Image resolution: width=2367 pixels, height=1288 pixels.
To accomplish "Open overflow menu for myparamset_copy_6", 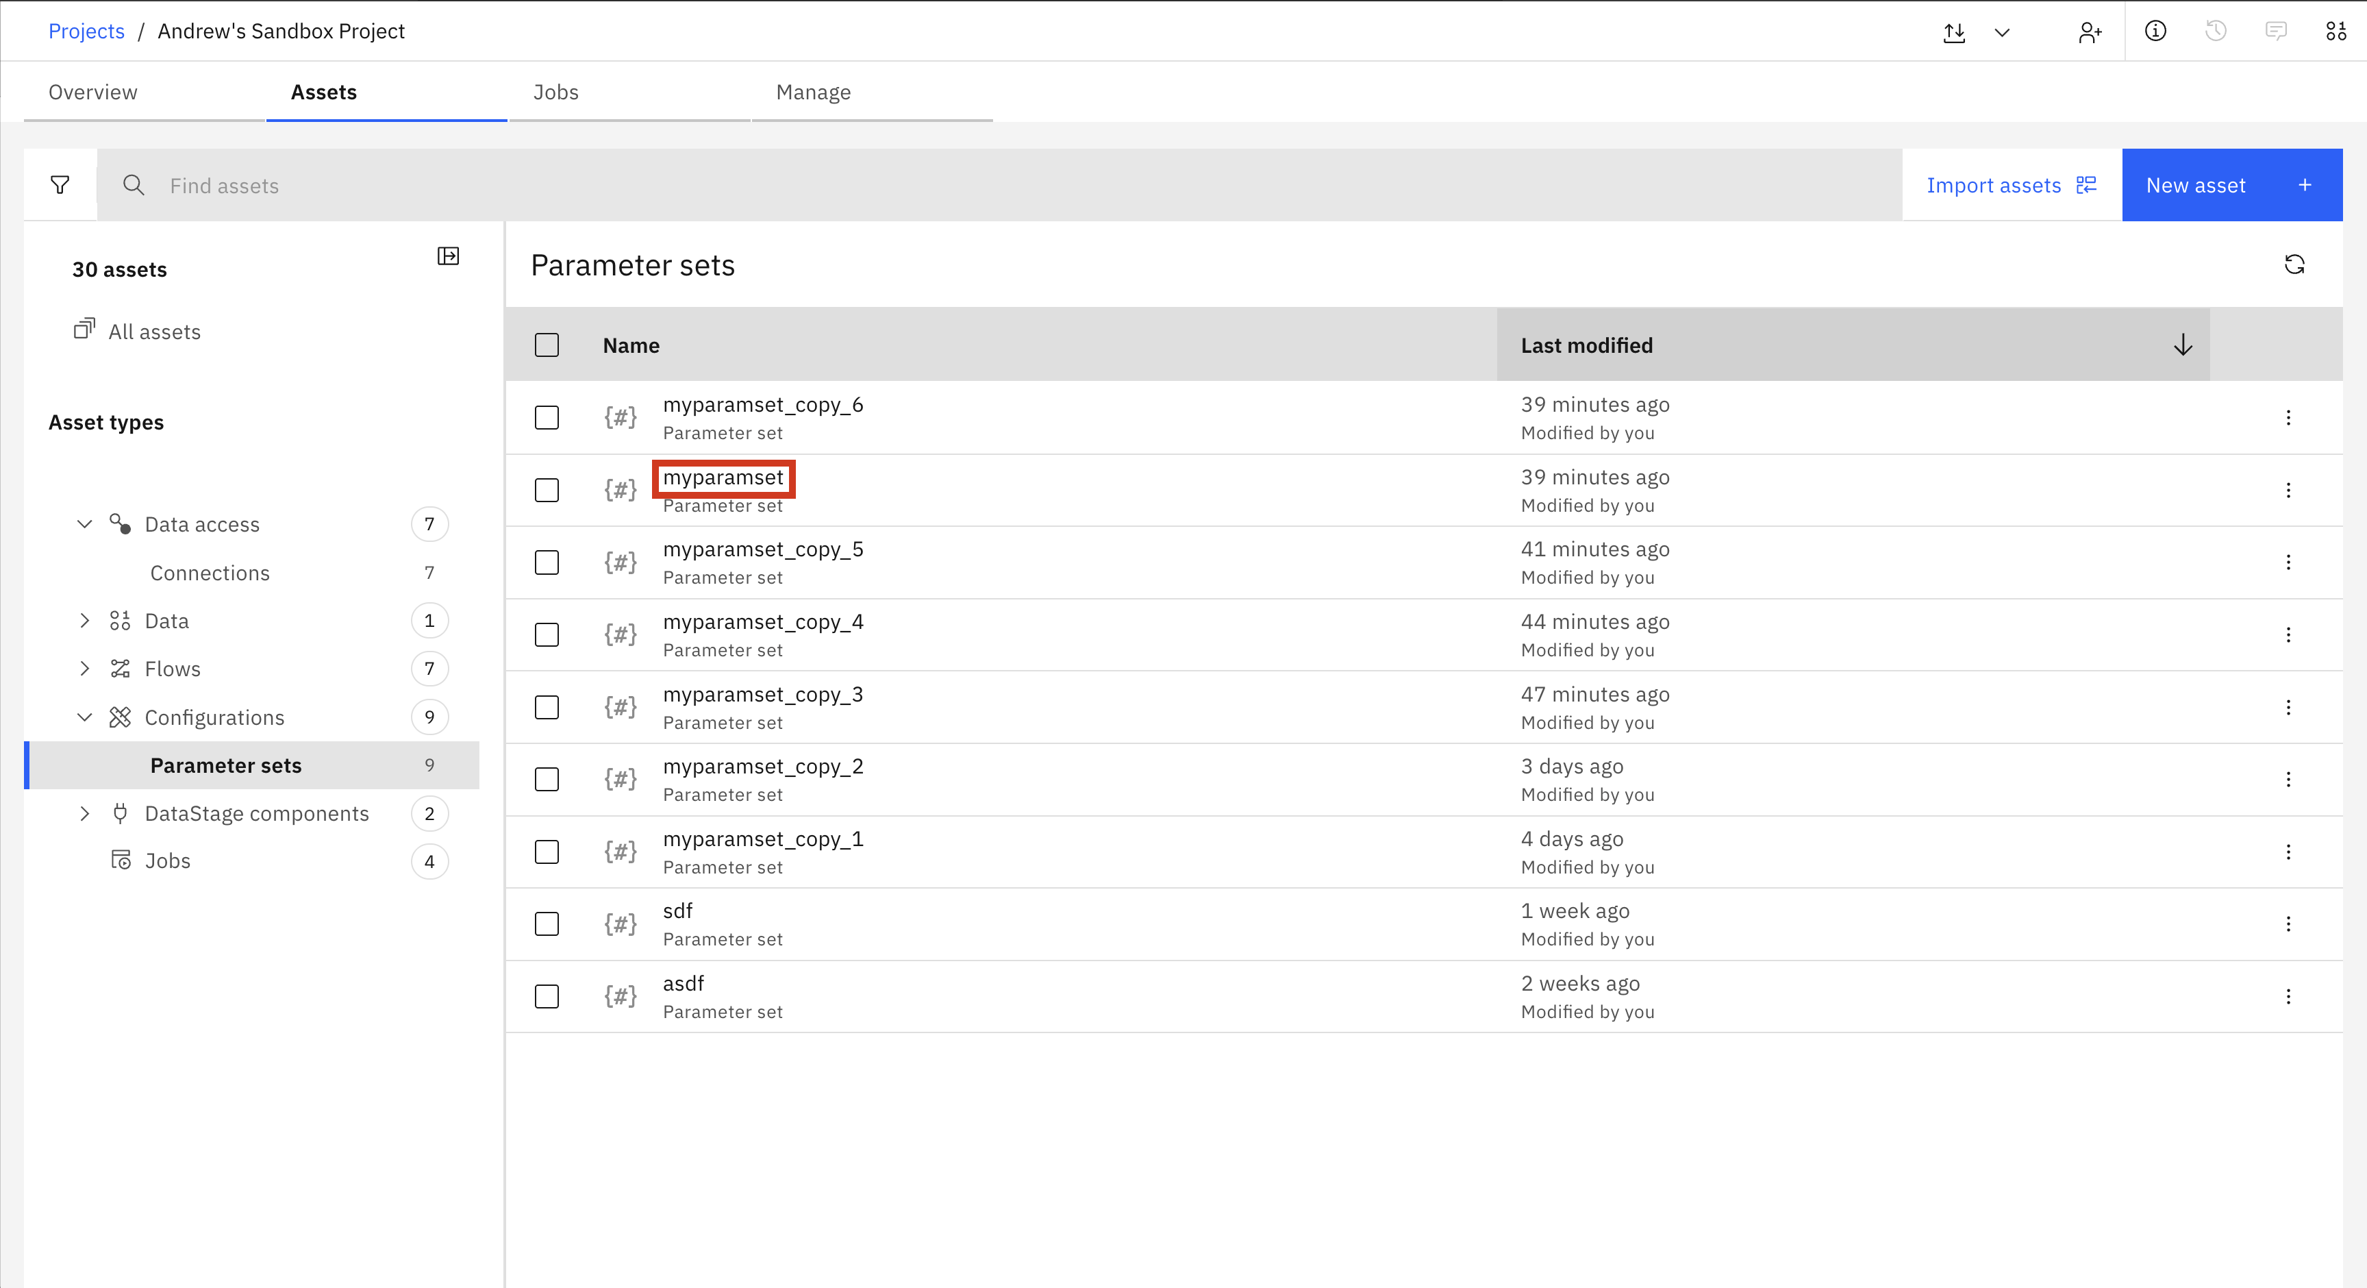I will tap(2288, 417).
